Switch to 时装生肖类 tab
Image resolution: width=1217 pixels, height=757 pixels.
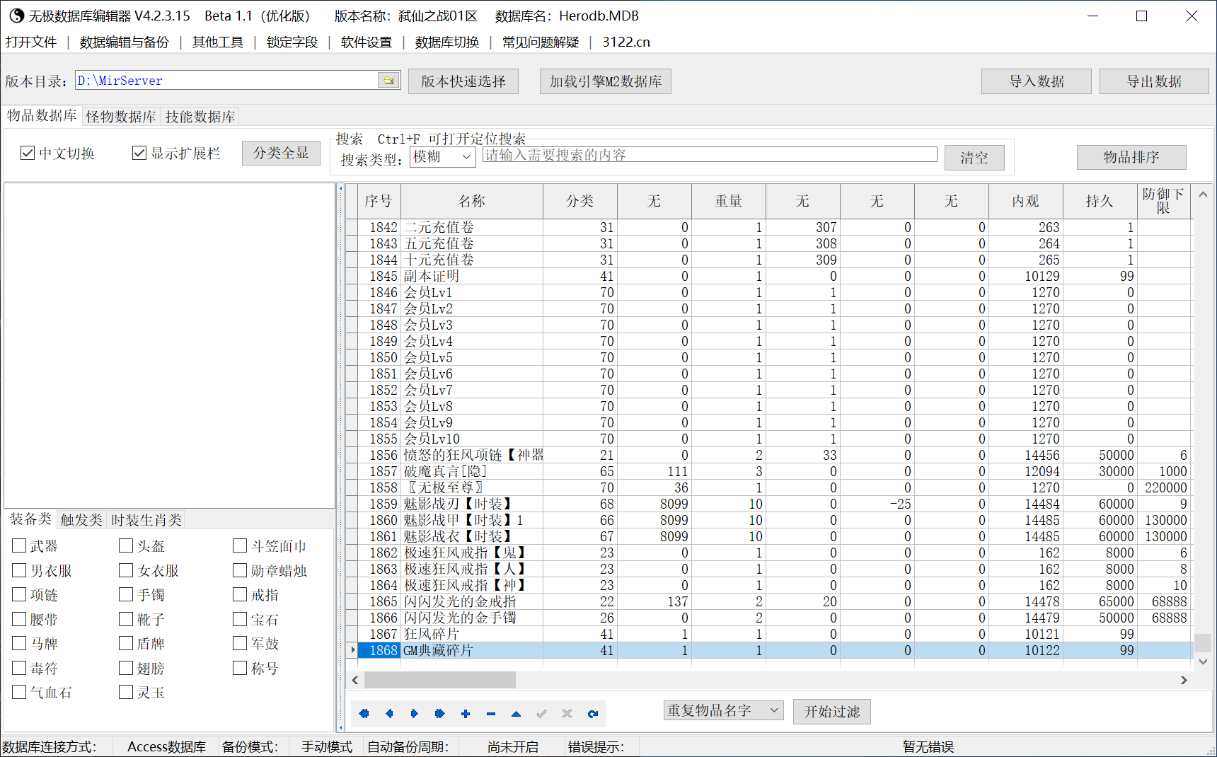point(146,520)
